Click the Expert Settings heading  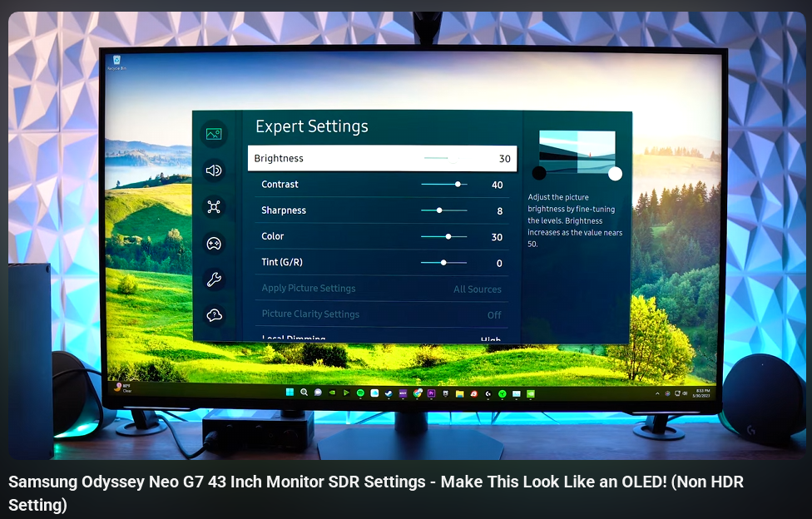(x=312, y=126)
